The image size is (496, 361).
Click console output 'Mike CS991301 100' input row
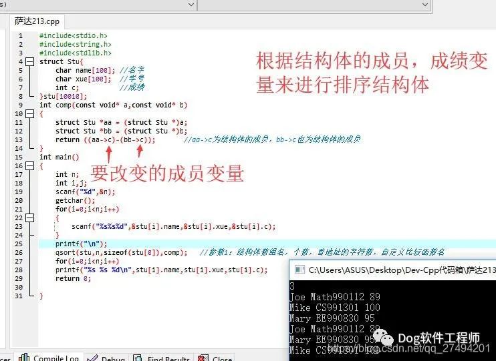click(x=335, y=308)
